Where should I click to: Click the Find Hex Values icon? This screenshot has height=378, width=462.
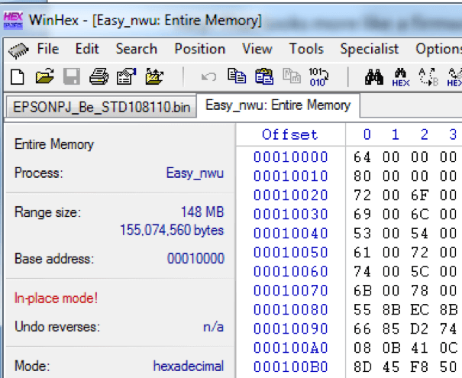[401, 77]
